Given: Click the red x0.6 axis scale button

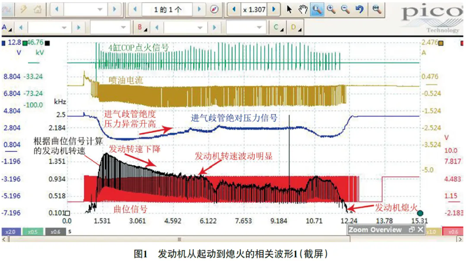Looking at the screenshot, I should [x=453, y=232].
